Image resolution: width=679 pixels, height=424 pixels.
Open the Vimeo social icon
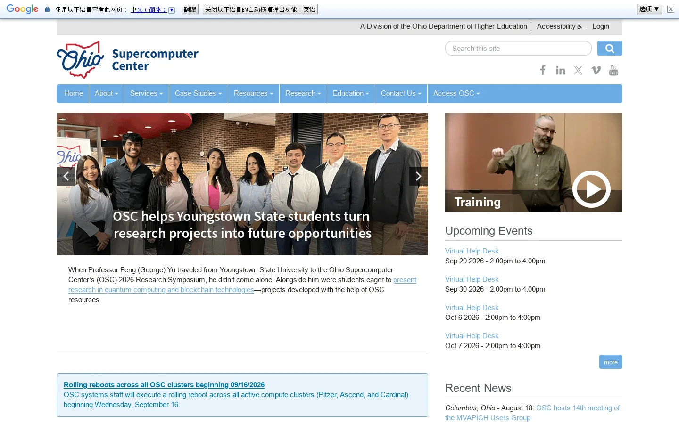(596, 70)
